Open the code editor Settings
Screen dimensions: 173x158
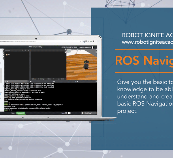coord(41,79)
